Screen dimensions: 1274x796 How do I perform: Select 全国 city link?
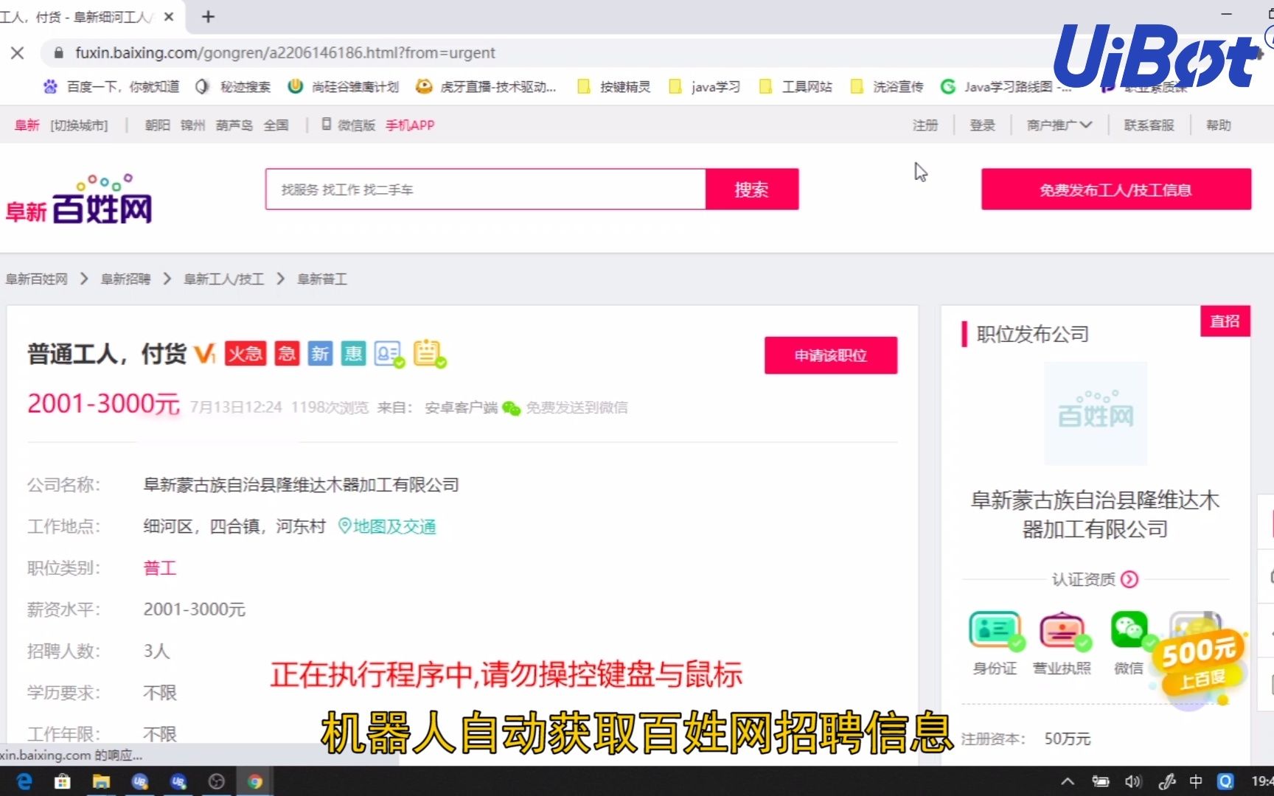(x=276, y=125)
